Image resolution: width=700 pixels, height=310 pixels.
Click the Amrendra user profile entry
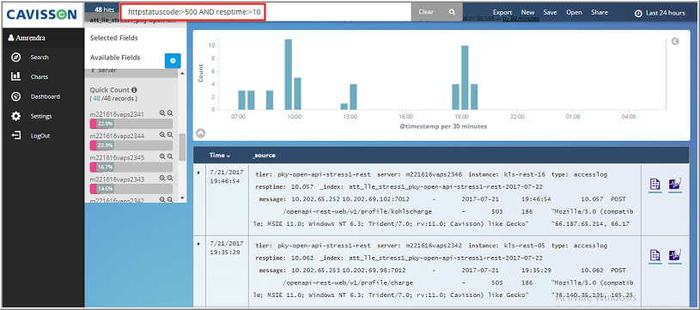tap(27, 38)
